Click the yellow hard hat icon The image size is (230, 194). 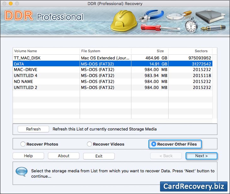(124, 21)
